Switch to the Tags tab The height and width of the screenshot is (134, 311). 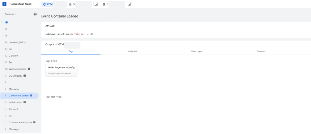pos(71,51)
